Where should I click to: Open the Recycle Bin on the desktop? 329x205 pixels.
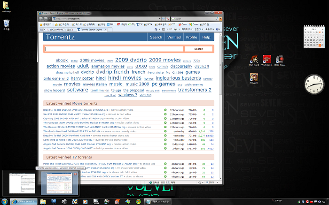click(x=7, y=25)
